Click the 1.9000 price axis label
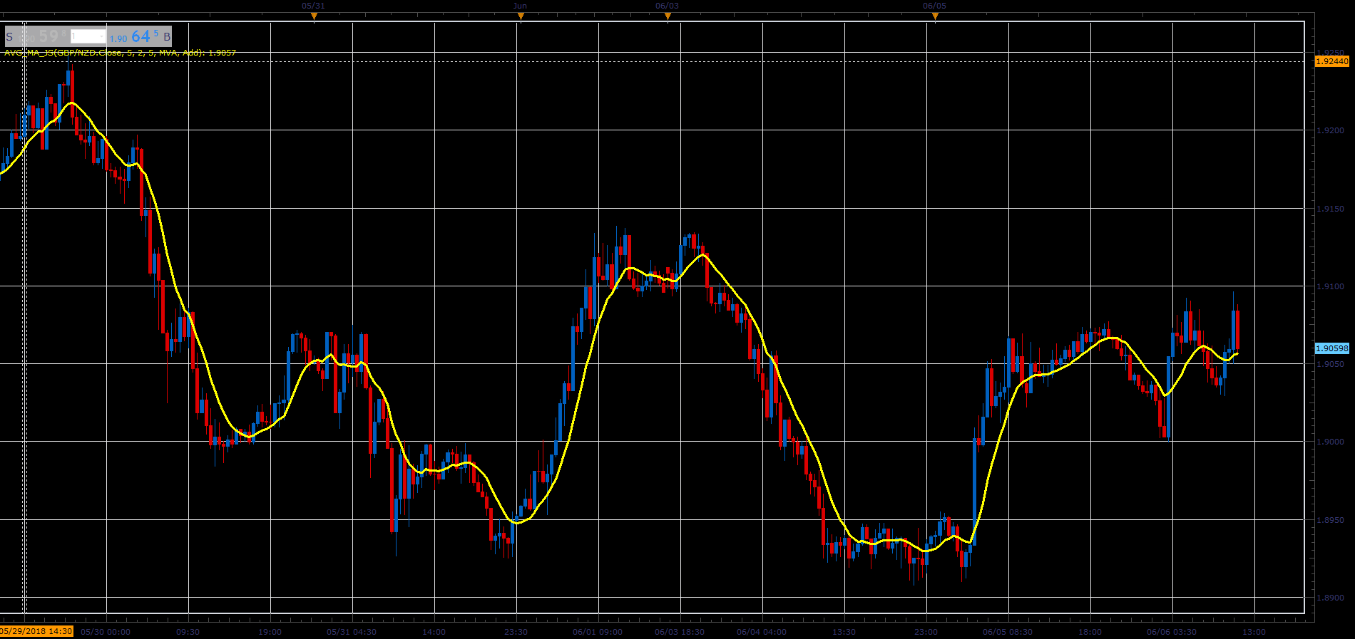1355x639 pixels. [1331, 442]
